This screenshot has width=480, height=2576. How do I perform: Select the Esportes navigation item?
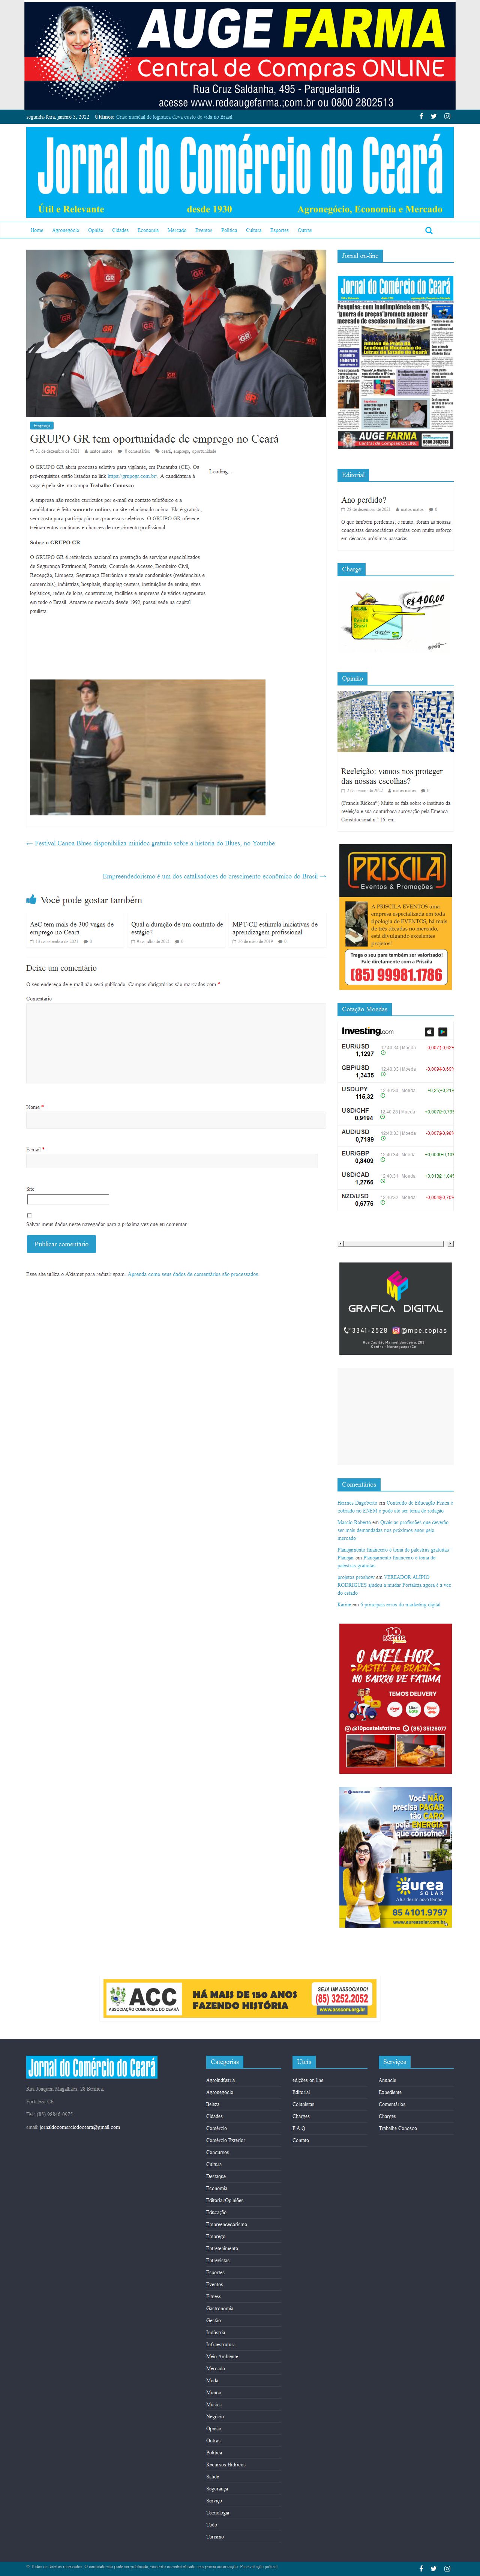pyautogui.click(x=279, y=231)
